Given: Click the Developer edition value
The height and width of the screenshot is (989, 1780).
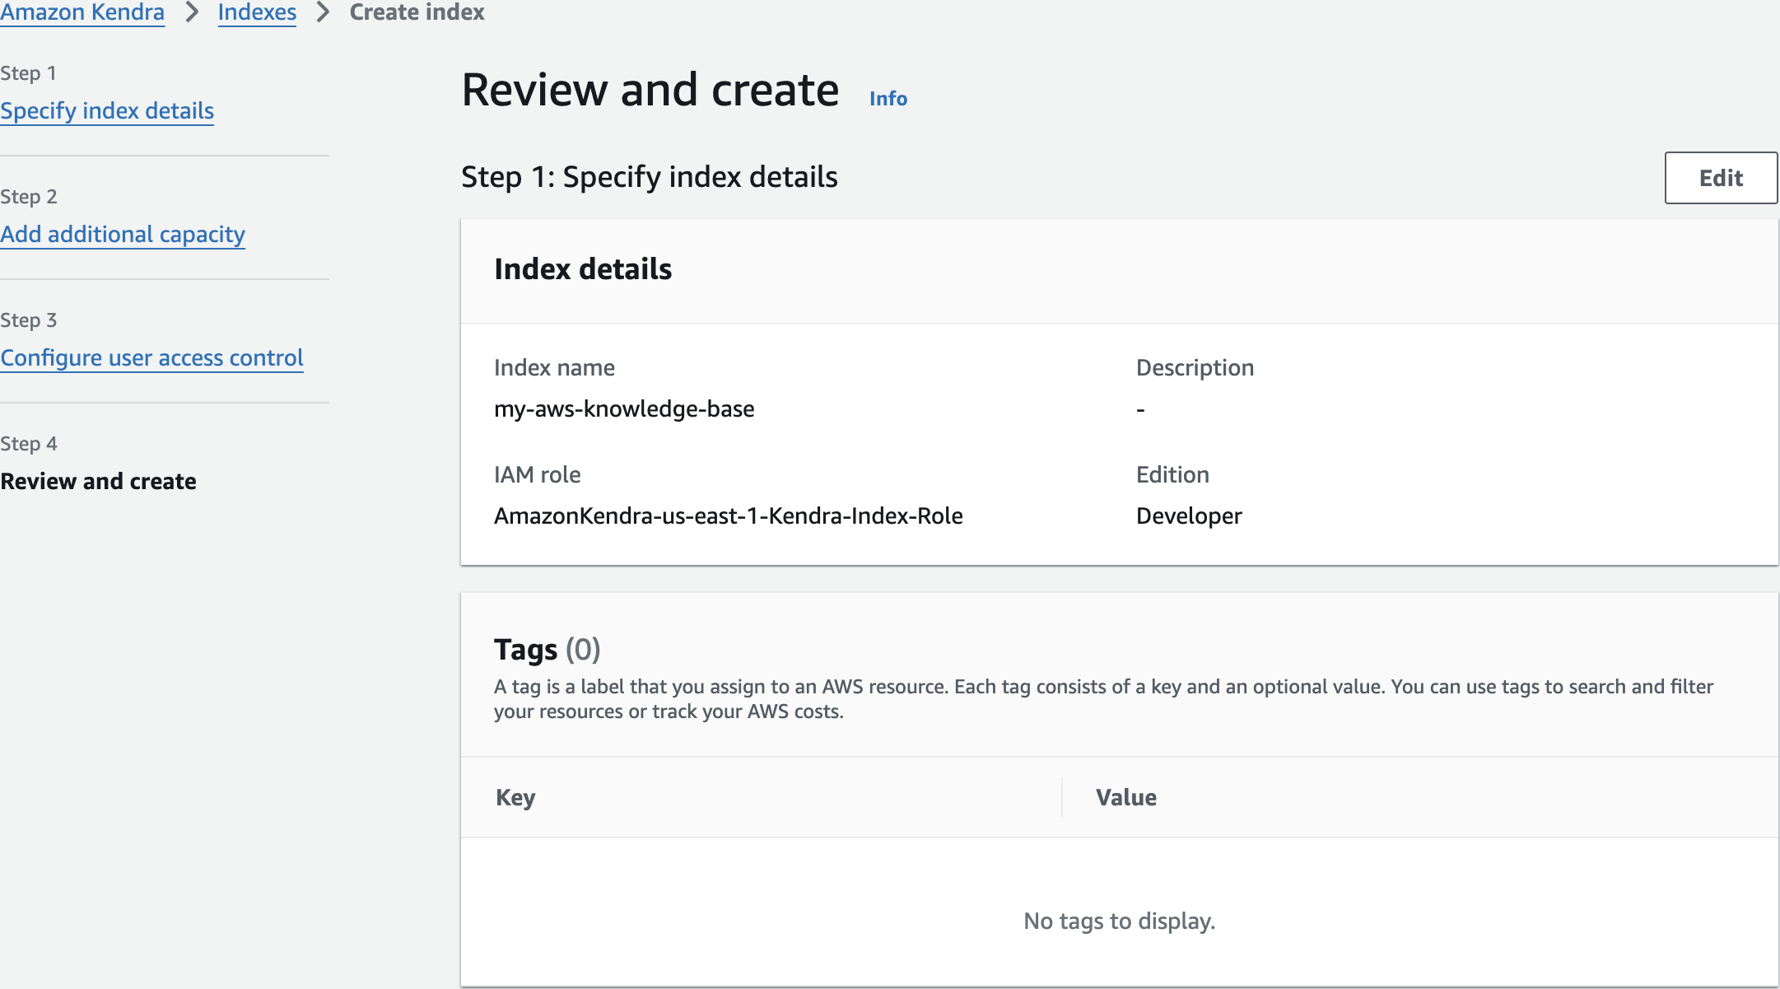Looking at the screenshot, I should [1189, 515].
